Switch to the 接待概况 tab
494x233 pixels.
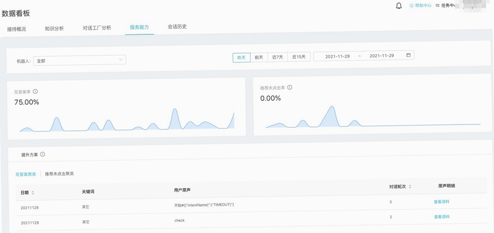[17, 29]
